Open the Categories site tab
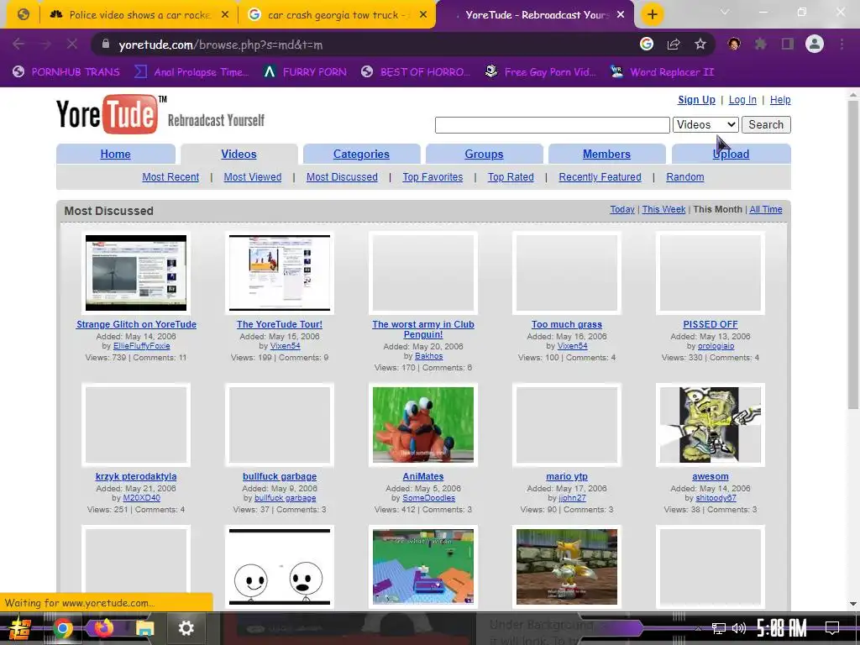 coord(361,155)
